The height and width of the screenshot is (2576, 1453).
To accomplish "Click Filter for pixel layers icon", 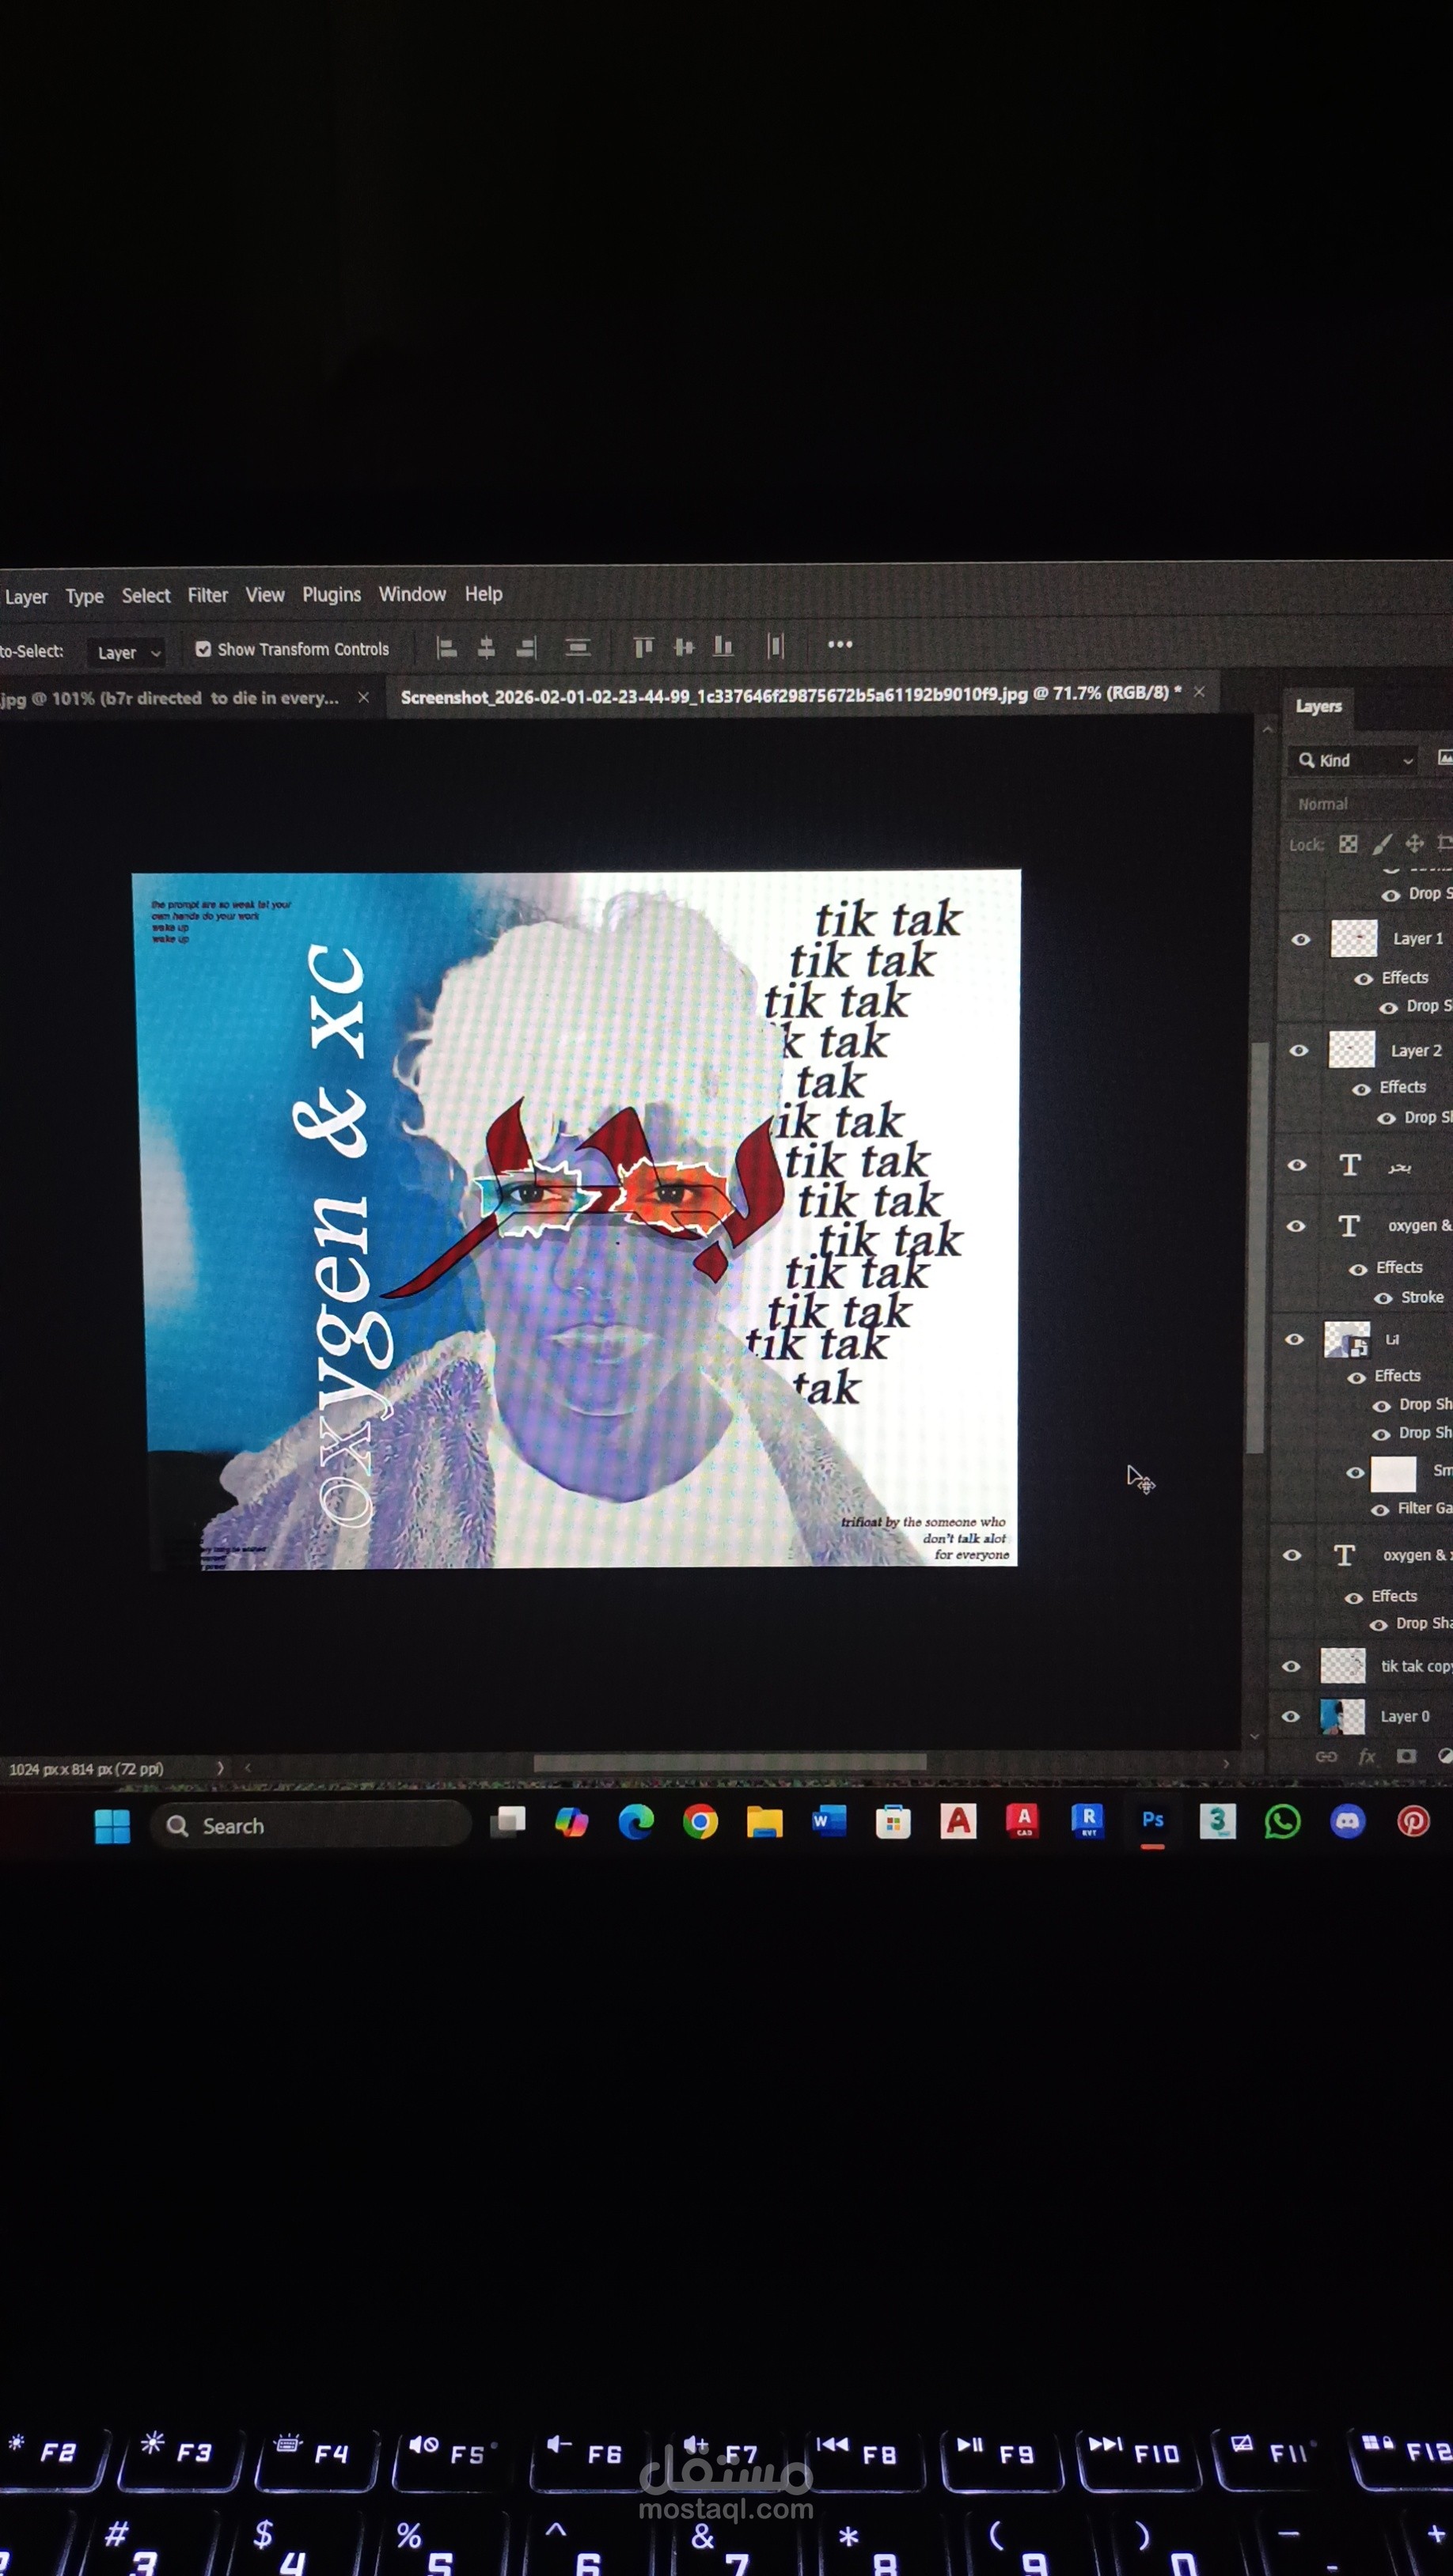I will [1445, 758].
